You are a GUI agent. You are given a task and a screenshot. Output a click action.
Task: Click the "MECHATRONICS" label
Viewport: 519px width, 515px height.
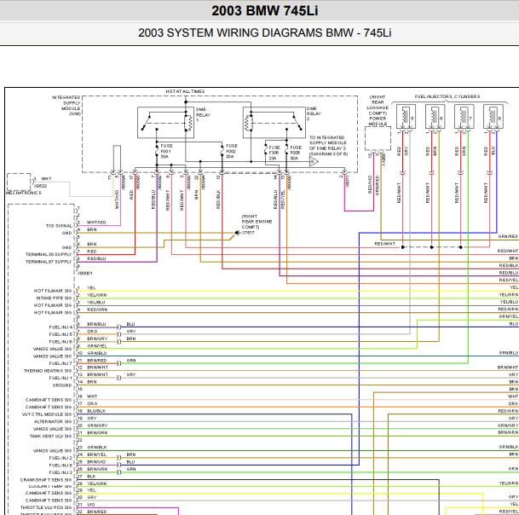pos(24,193)
